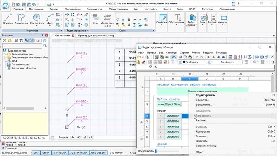
Task: Click the search field in Примеры panel
Action: point(22,45)
